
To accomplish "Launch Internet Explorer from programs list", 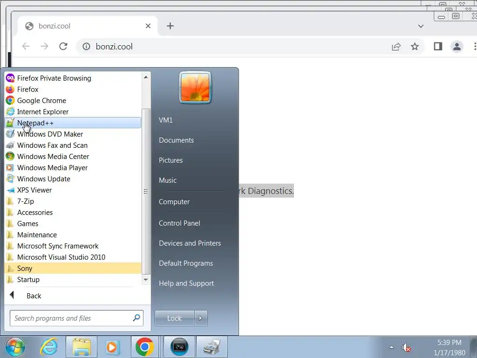I will 73,112.
